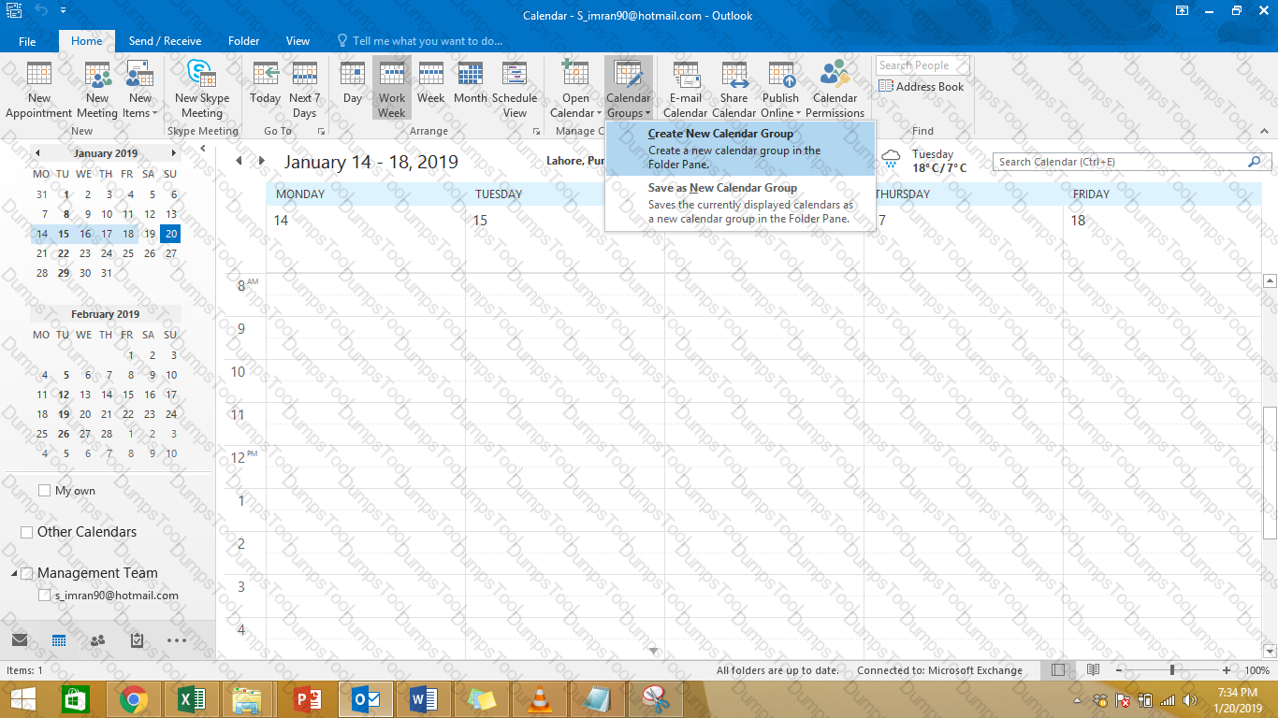Open Ribbon Display Options
Viewport: 1278px width, 718px height.
point(1183,10)
